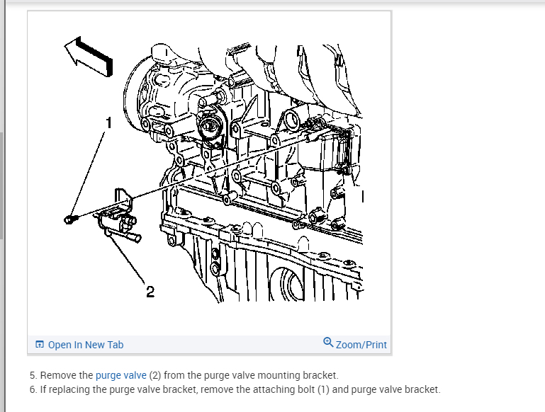Image resolution: width=545 pixels, height=412 pixels.
Task: Click the magnifier zoom icon
Action: pos(327,342)
